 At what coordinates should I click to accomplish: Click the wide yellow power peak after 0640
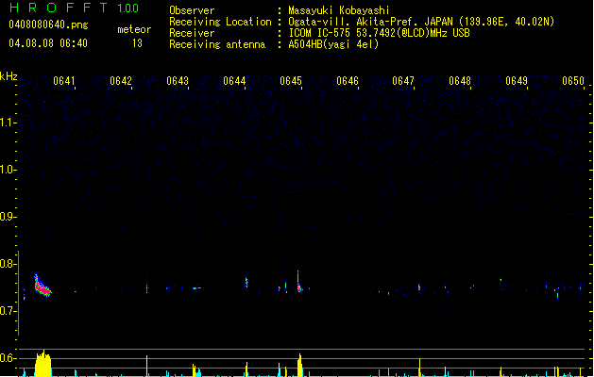(42, 364)
